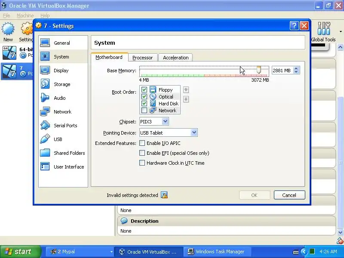Screen dimensions: 344x258
Task: Click the Cancel button
Action: pos(289,195)
